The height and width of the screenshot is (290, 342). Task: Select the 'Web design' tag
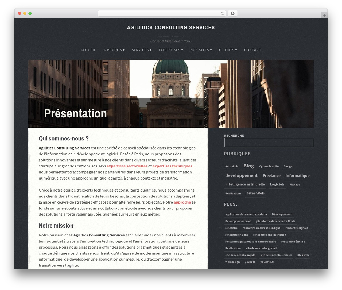coord(232,262)
